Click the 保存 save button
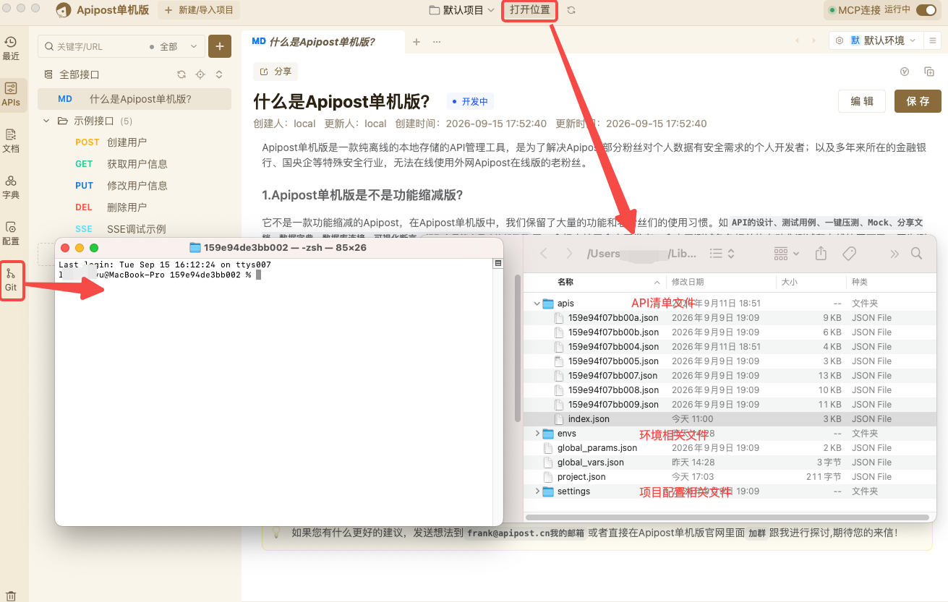This screenshot has height=602, width=948. click(x=918, y=101)
